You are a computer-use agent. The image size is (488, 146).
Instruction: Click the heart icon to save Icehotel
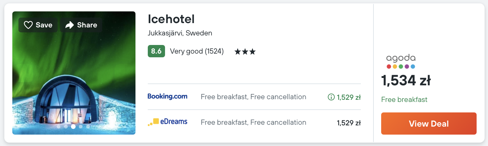[28, 25]
